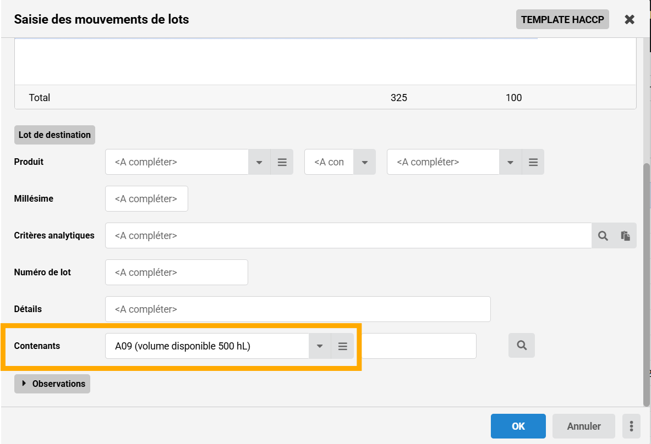
Task: Open the Contenants A09 dropdown arrow
Action: pos(320,346)
